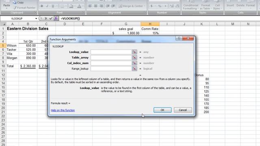Click OK in Function Arguments dialog

pos(162,110)
